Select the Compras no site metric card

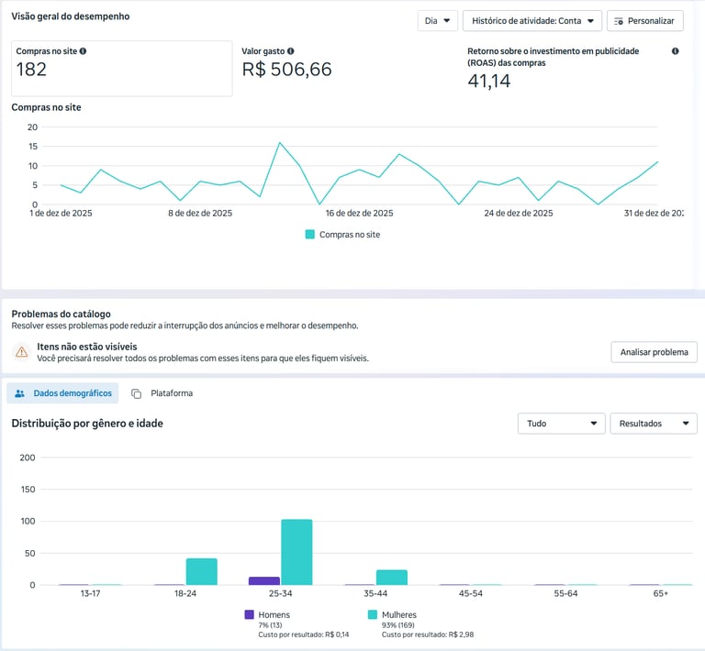coord(122,68)
